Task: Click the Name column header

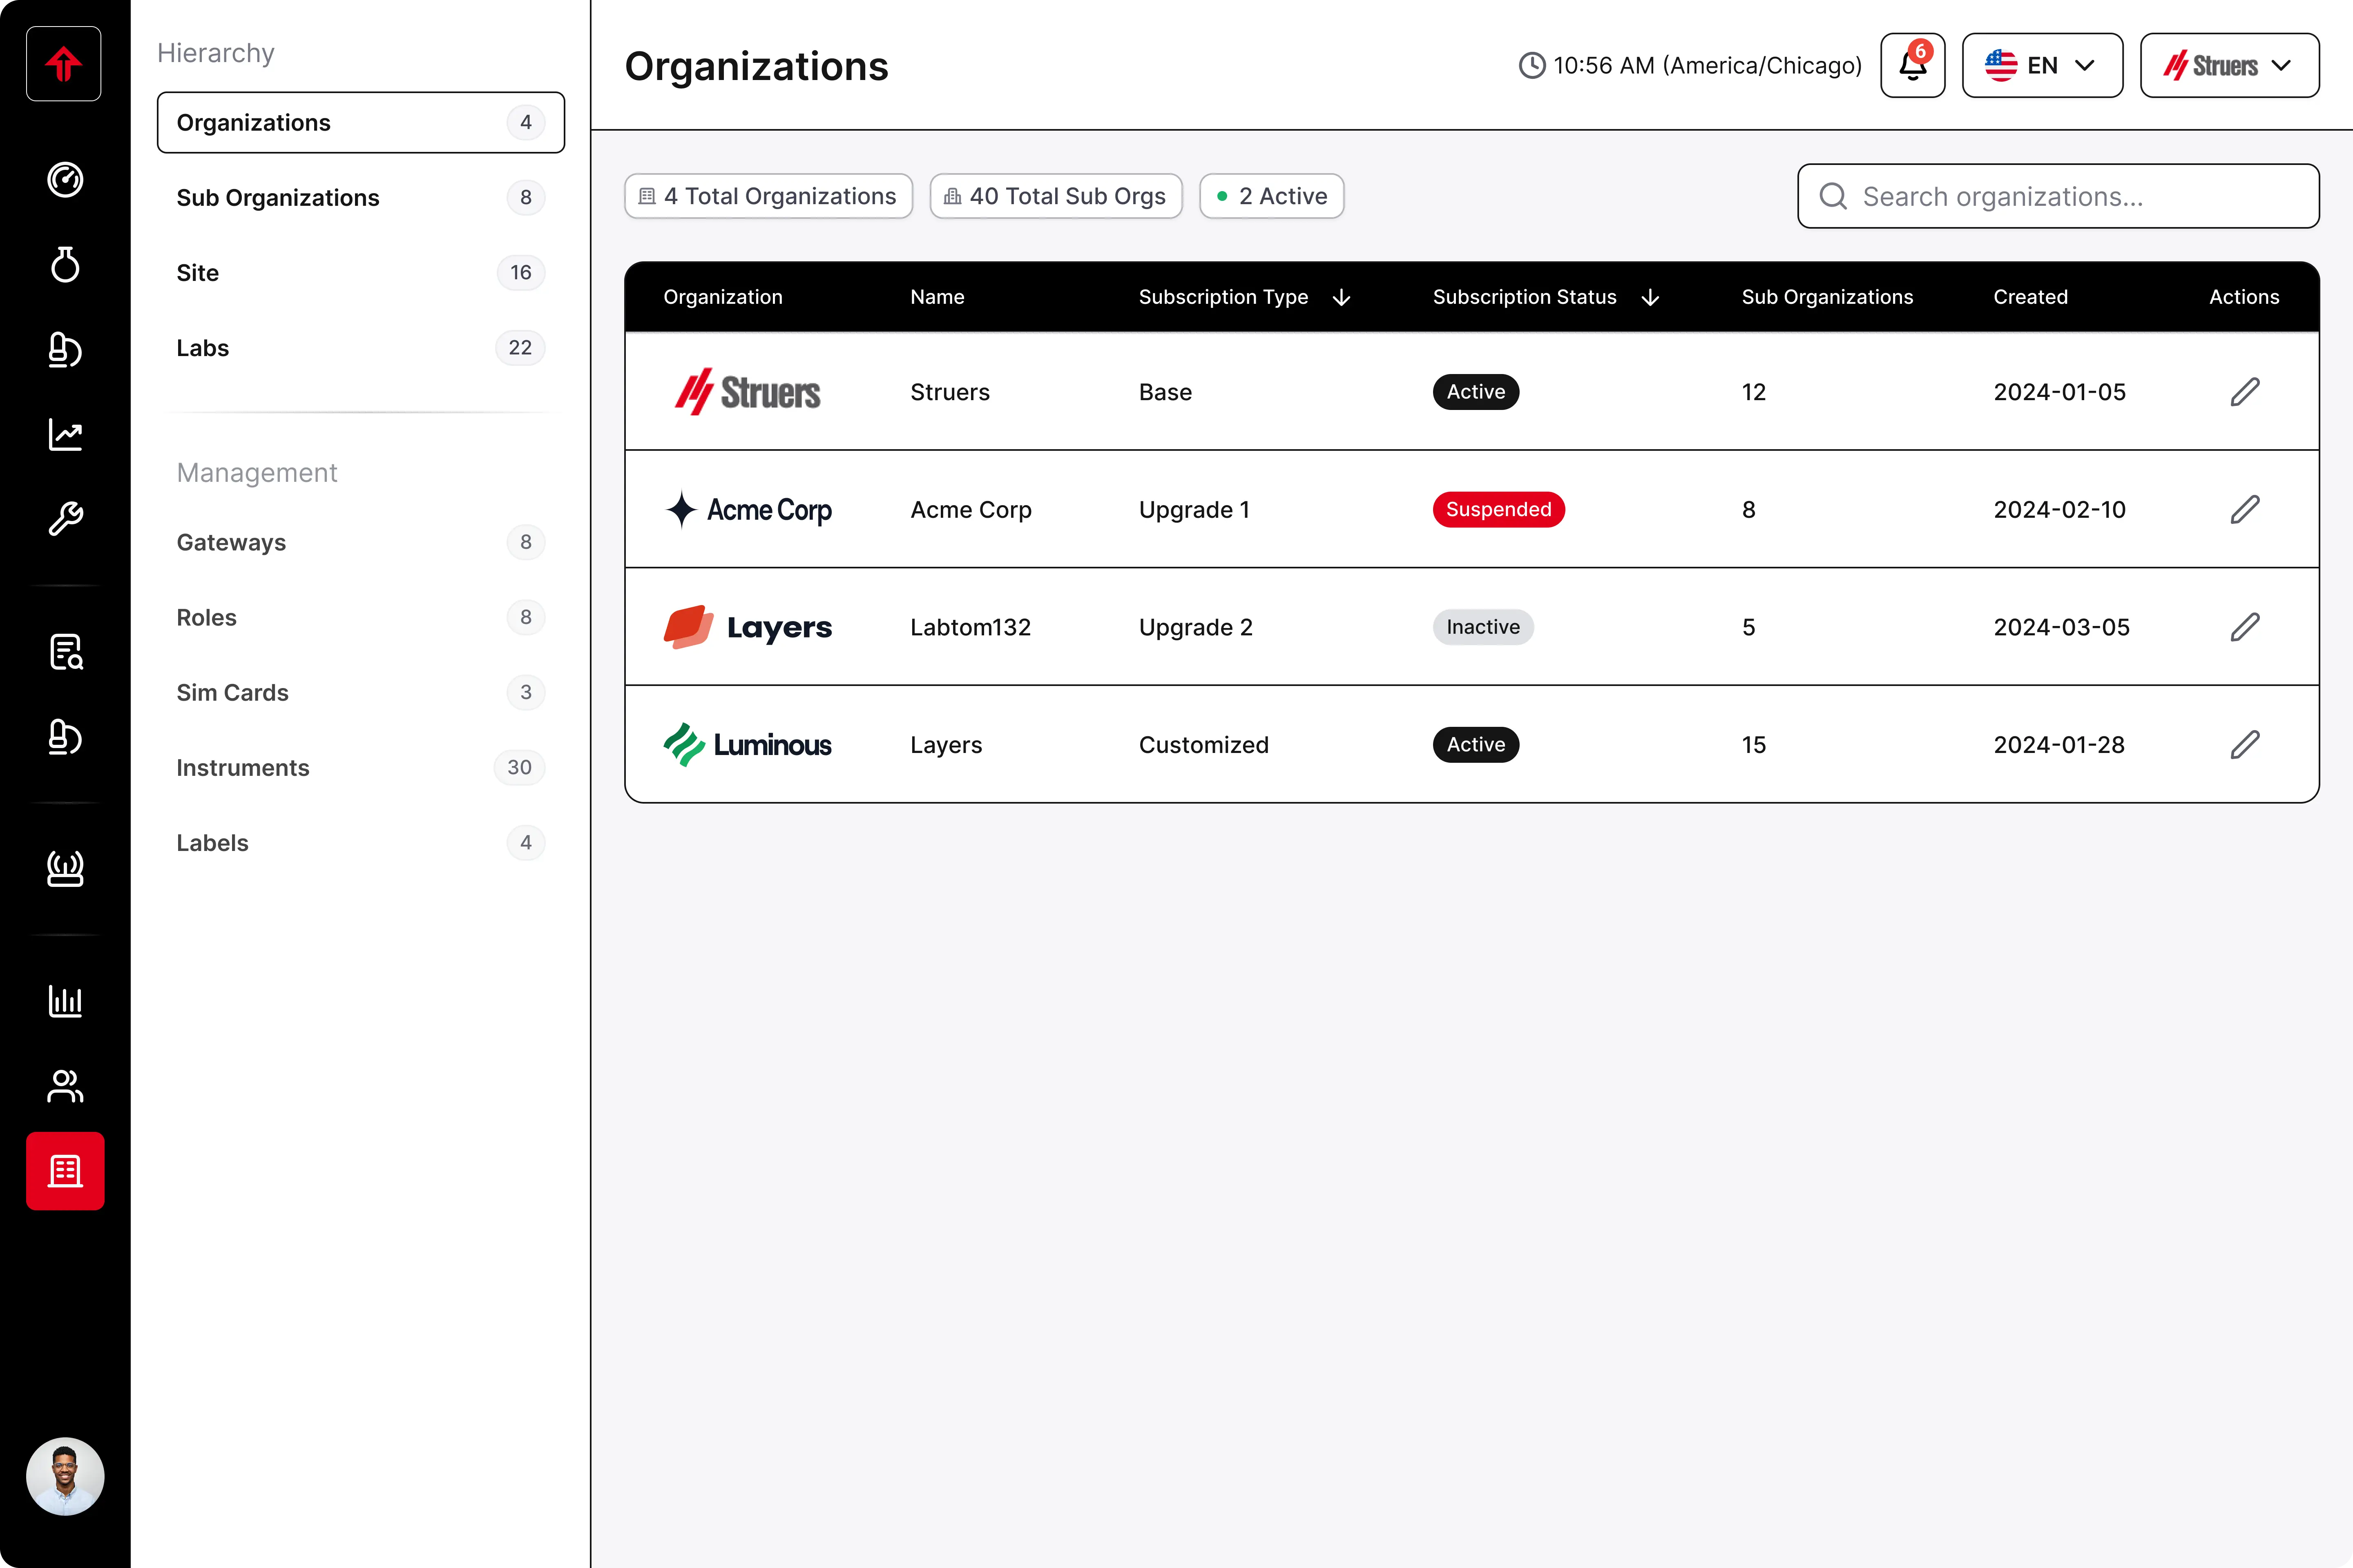Action: 938,297
